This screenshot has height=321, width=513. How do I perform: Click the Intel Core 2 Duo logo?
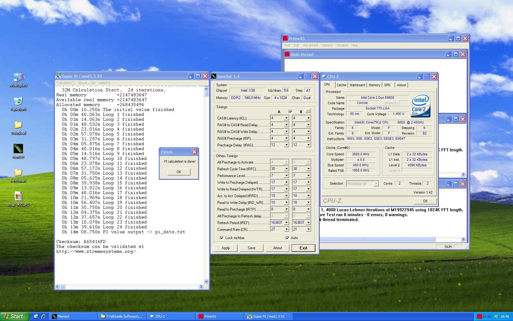tap(421, 106)
